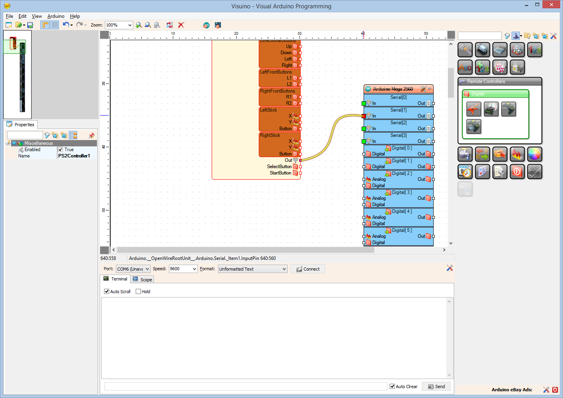Disable Auto Clear next to the Send button

point(392,387)
